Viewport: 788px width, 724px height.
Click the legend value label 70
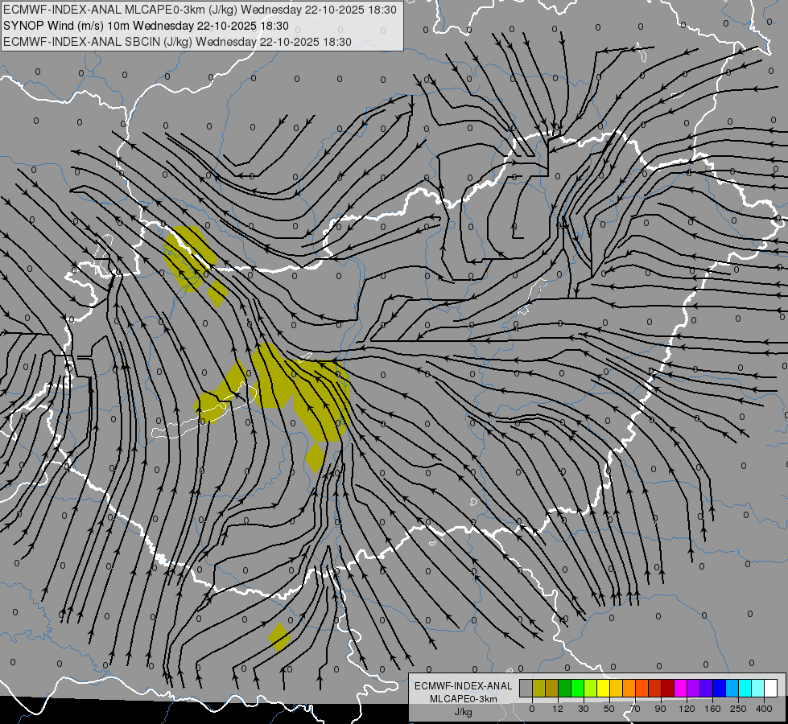[635, 709]
